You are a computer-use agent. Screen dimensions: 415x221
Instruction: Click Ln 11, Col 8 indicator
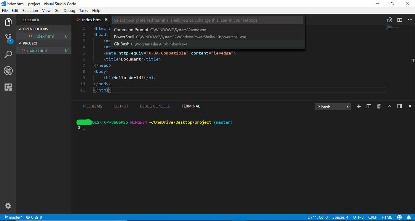pos(317,217)
